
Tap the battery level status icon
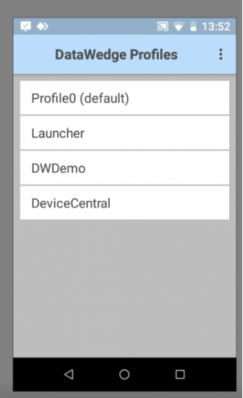point(193,26)
